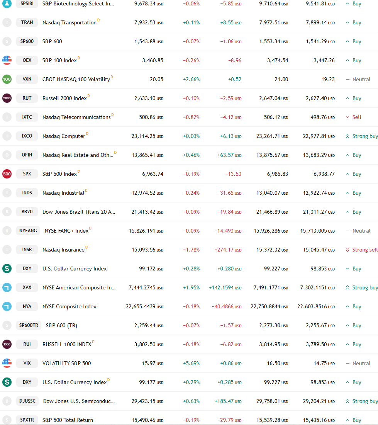Click −1.78% change for Nasdaq Insurance
The image size is (378, 425).
192,250
